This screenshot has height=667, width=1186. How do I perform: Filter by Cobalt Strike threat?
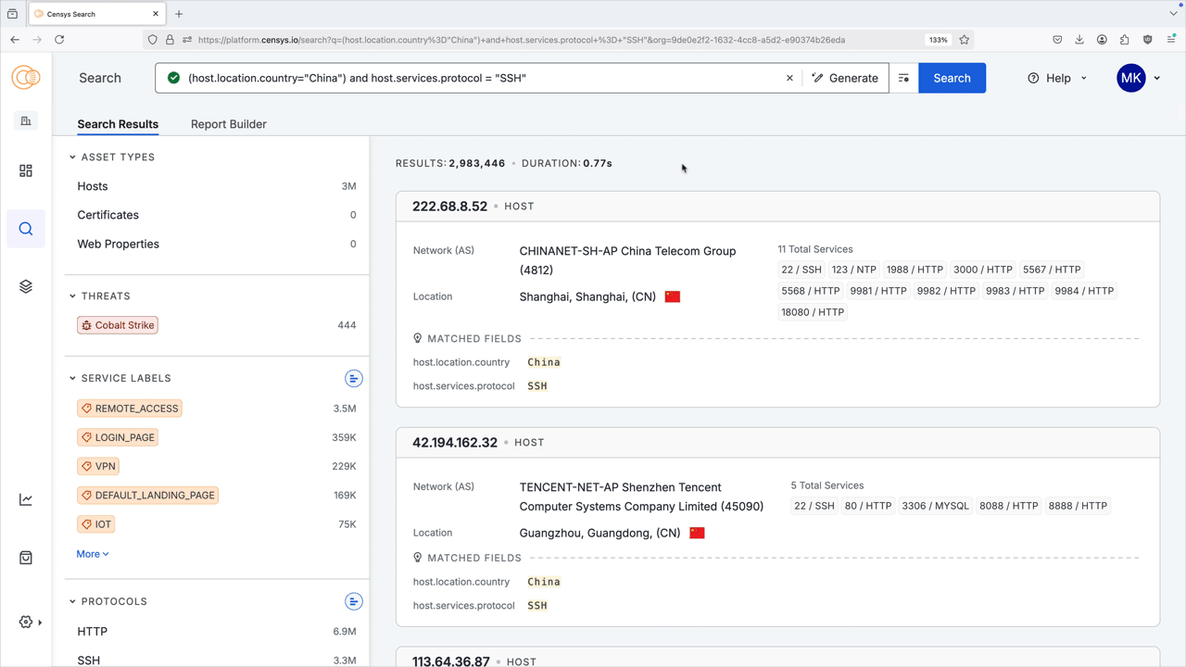(x=118, y=325)
